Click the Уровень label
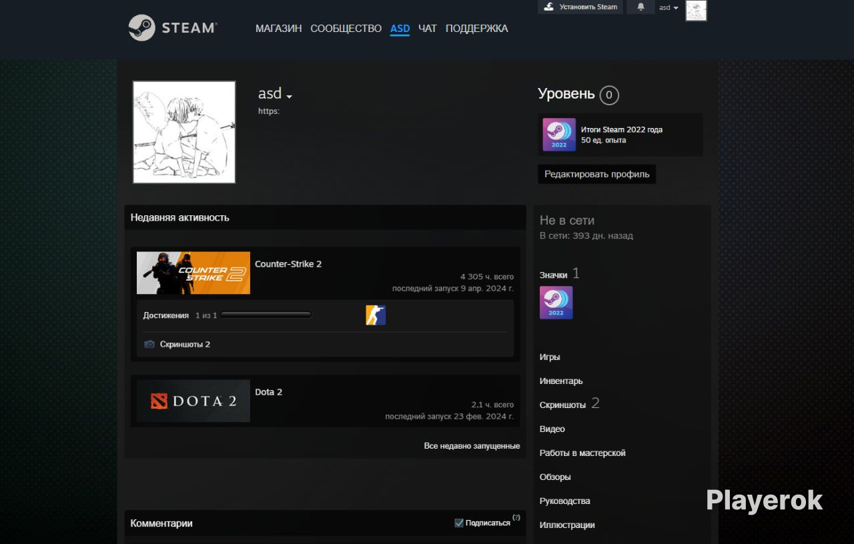Image resolution: width=854 pixels, height=544 pixels. click(x=566, y=94)
